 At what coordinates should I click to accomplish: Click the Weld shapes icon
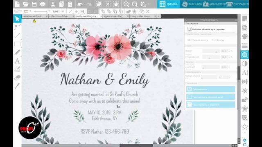pos(128,11)
